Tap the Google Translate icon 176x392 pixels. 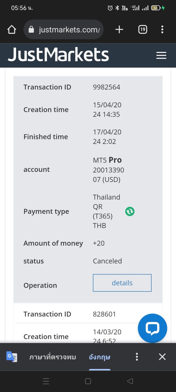(12, 357)
